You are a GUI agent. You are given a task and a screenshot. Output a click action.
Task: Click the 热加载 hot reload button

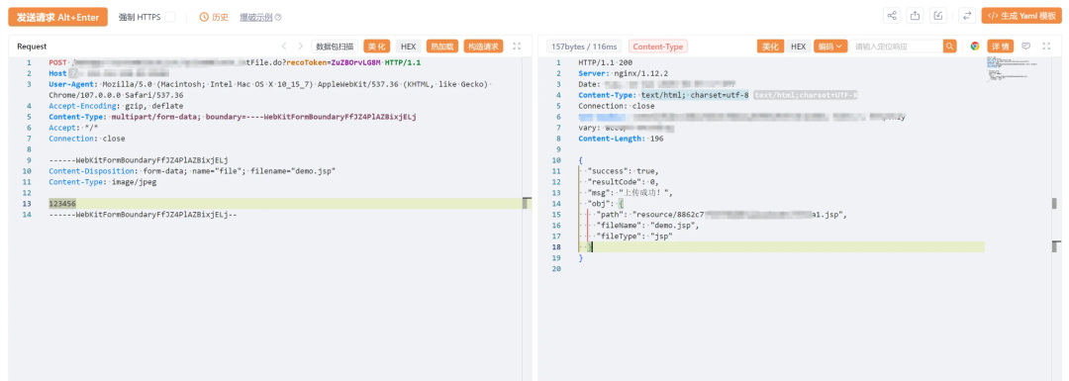(x=442, y=47)
